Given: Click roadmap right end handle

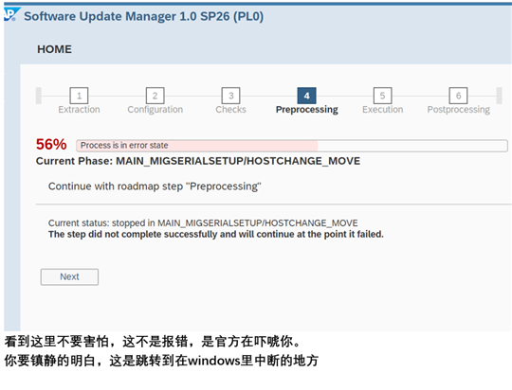Looking at the screenshot, I should pyautogui.click(x=499, y=96).
